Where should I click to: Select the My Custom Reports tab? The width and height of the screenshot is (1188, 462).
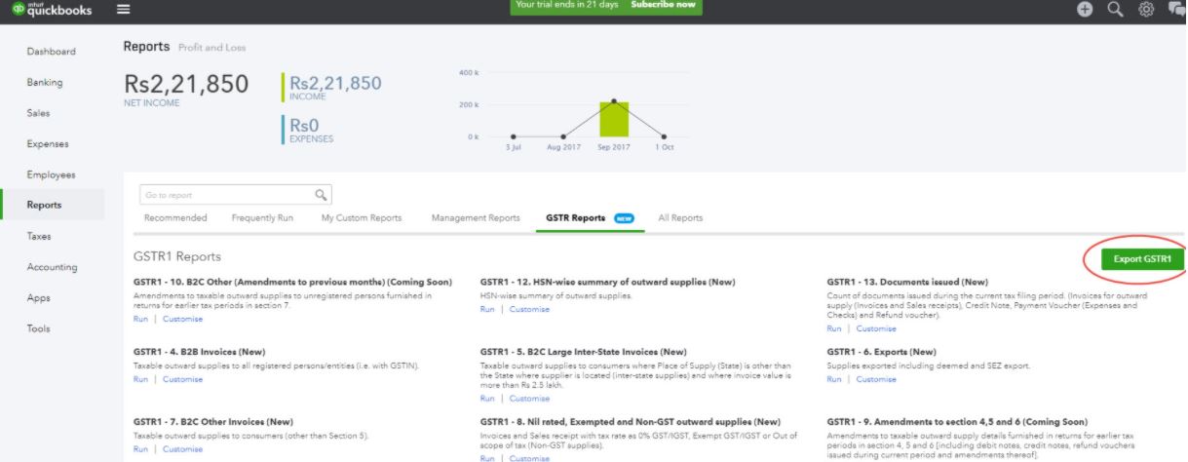pyautogui.click(x=362, y=218)
